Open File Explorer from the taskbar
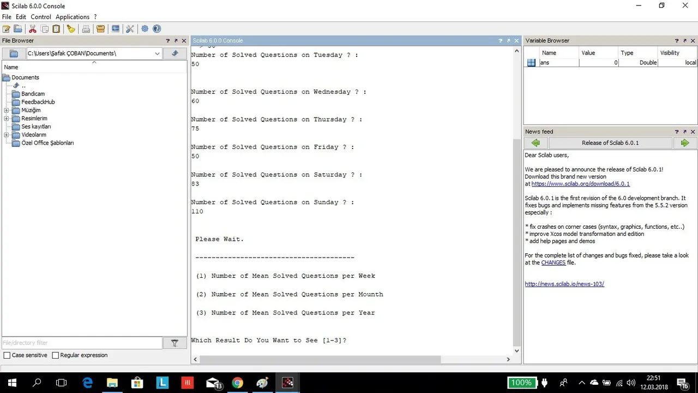 [x=112, y=383]
